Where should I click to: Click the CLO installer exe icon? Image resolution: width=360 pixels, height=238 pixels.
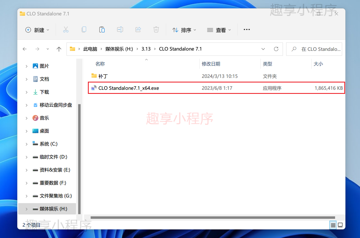tap(94, 88)
